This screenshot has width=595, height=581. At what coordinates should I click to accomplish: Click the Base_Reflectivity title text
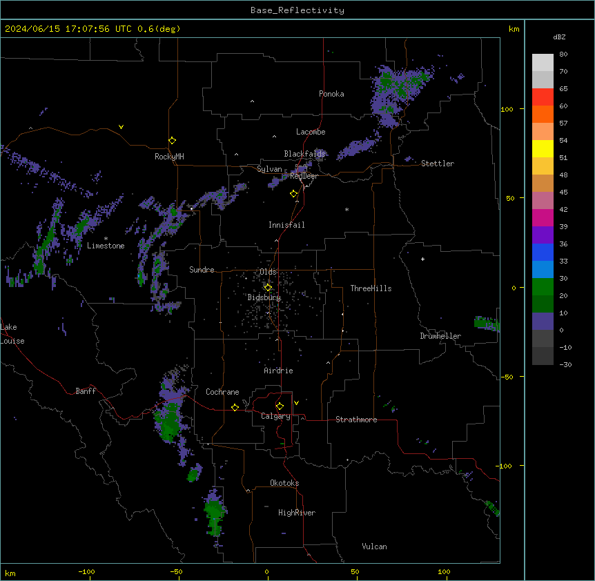[297, 10]
